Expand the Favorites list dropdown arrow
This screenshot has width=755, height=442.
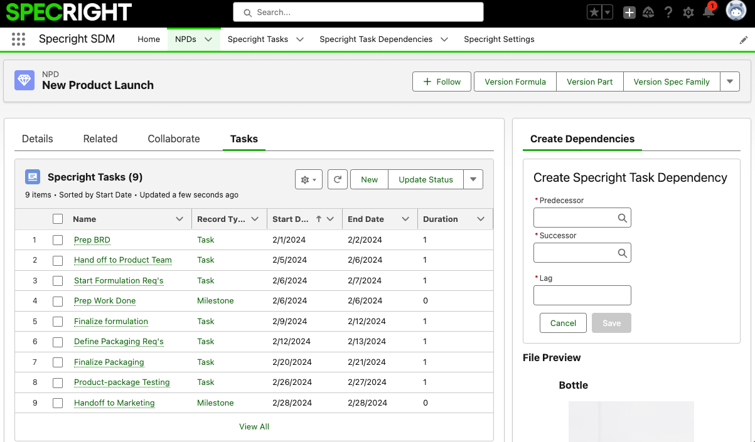tap(608, 13)
